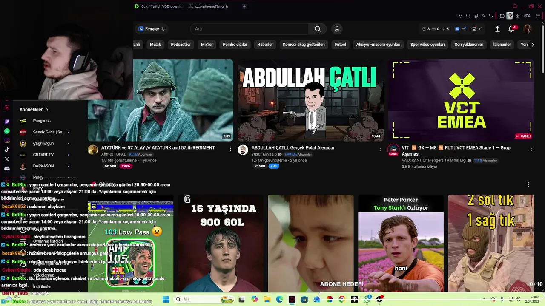Open Google Chrome from the taskbar
Image resolution: width=545 pixels, height=306 pixels.
pos(342,299)
